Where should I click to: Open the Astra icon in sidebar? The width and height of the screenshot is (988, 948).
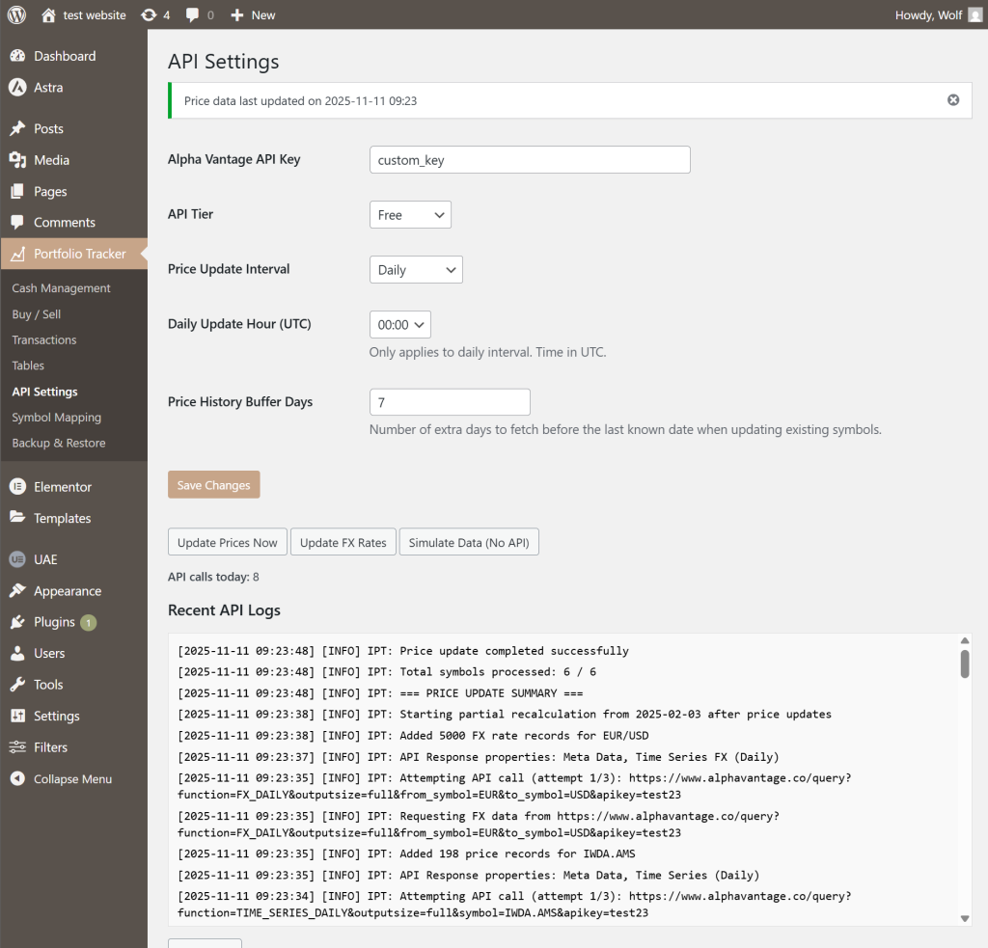point(17,88)
